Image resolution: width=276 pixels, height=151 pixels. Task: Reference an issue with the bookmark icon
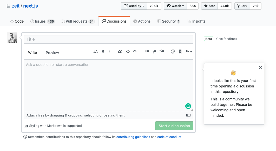pyautogui.click(x=180, y=52)
